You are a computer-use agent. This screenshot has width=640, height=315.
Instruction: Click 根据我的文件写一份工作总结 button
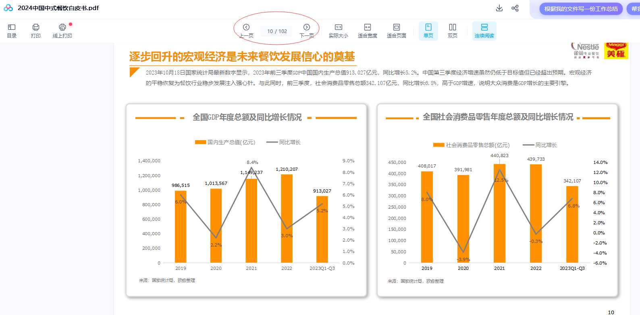581,9
